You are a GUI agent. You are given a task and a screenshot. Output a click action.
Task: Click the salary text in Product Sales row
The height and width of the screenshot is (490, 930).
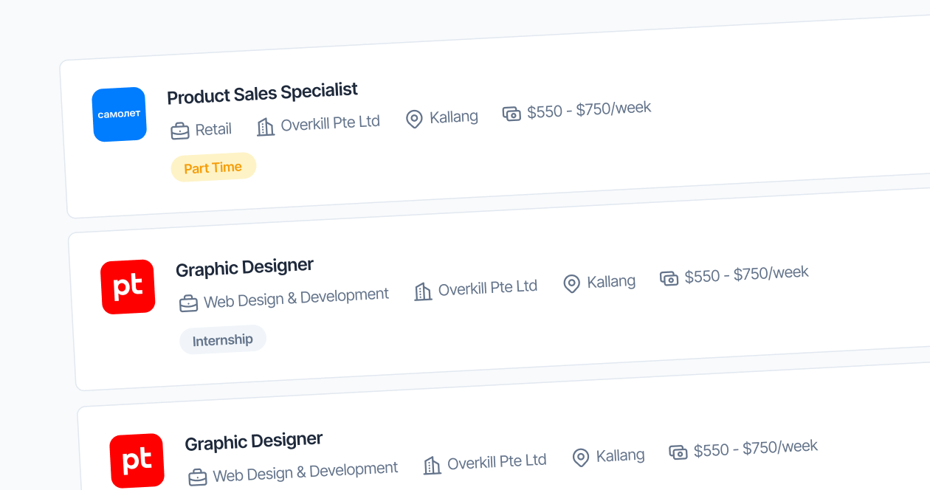pos(588,110)
